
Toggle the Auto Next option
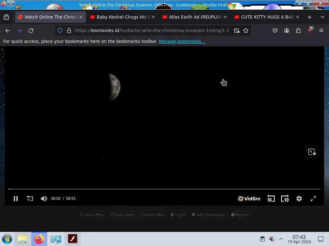point(122,215)
